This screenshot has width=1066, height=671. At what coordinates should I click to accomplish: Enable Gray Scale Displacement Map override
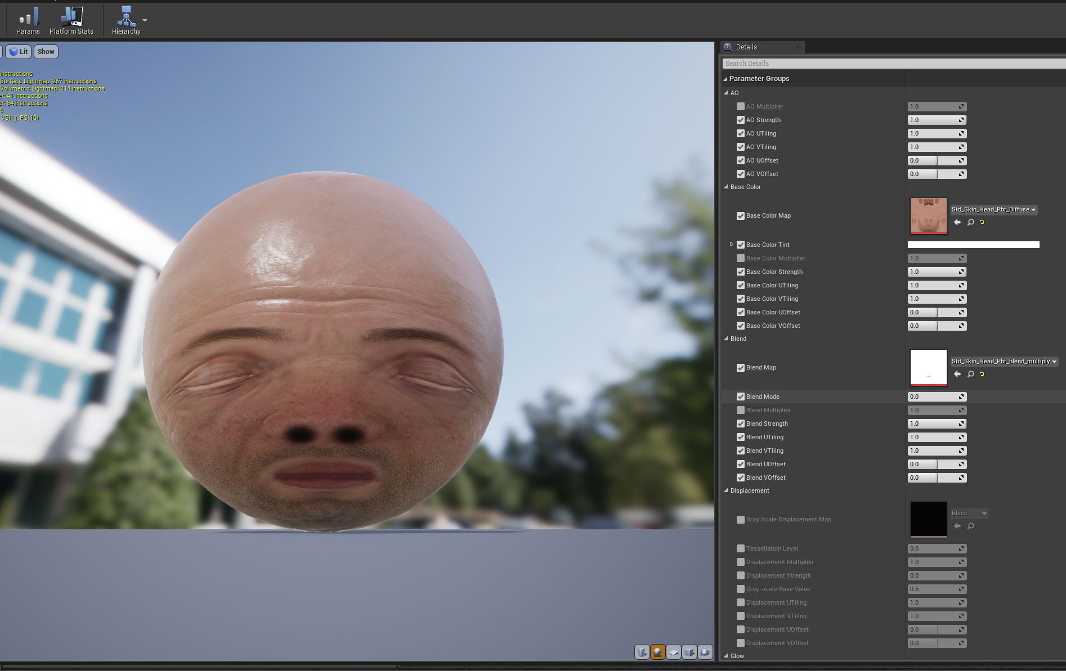pos(741,520)
